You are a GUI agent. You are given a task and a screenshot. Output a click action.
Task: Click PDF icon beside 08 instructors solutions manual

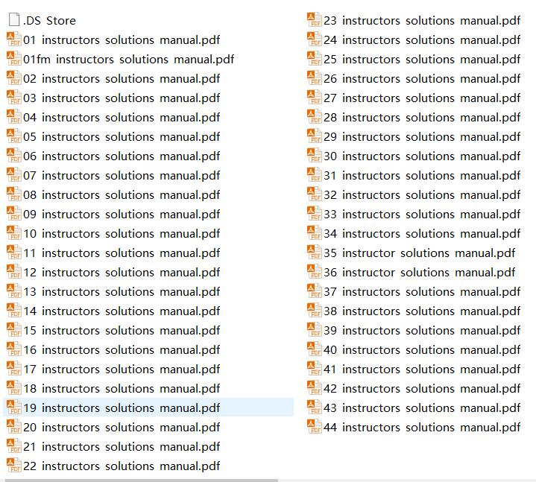pos(14,194)
